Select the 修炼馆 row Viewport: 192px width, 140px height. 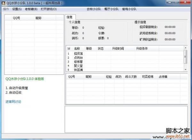coord(125,62)
